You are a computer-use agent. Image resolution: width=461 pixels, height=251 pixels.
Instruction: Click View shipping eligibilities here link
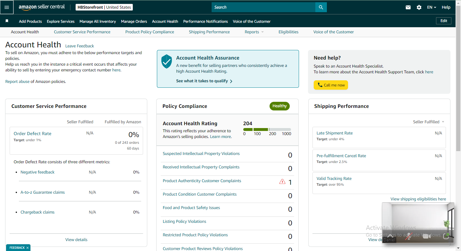(x=418, y=199)
